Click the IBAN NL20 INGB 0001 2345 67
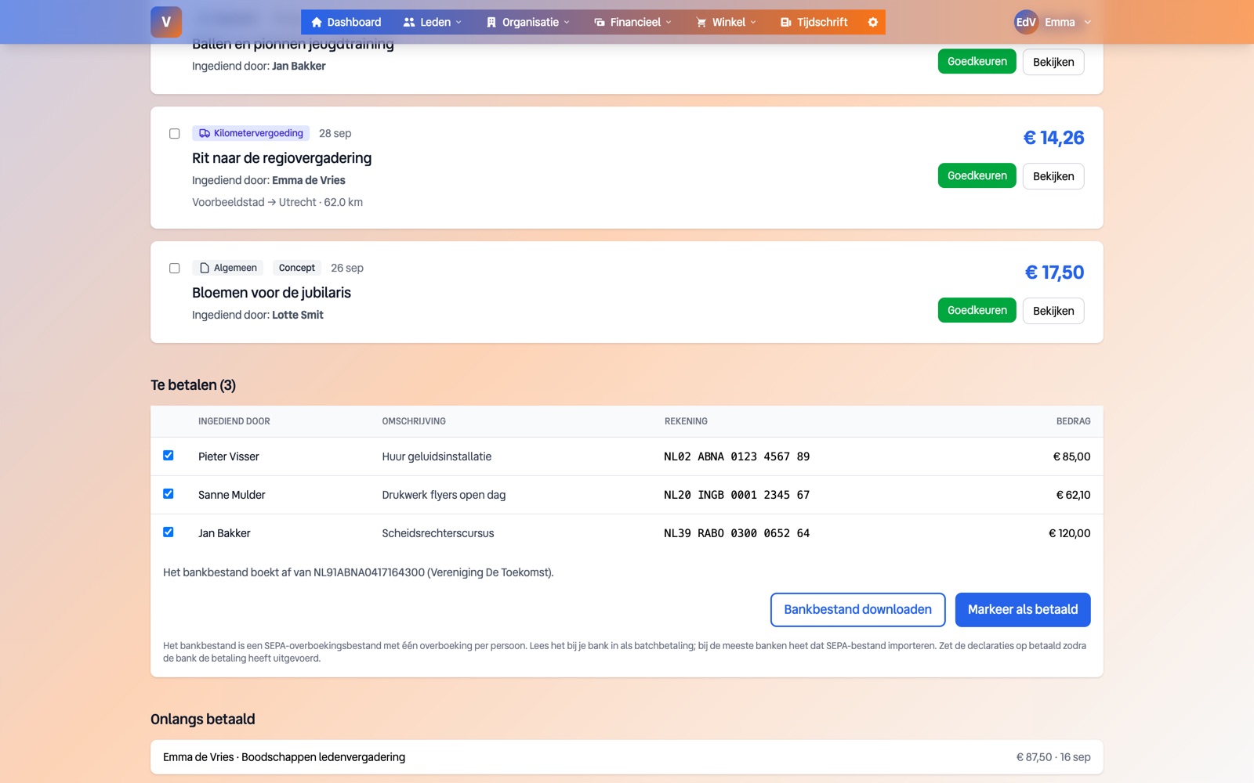The image size is (1254, 783). pyautogui.click(x=737, y=495)
